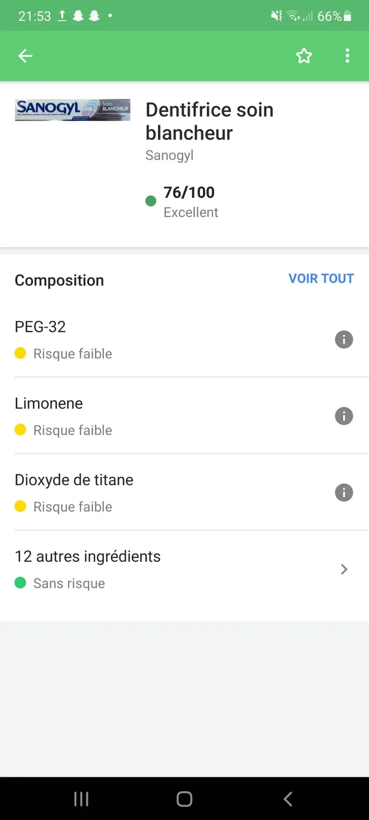Tap the Android home button
Image resolution: width=369 pixels, height=820 pixels.
(x=184, y=799)
